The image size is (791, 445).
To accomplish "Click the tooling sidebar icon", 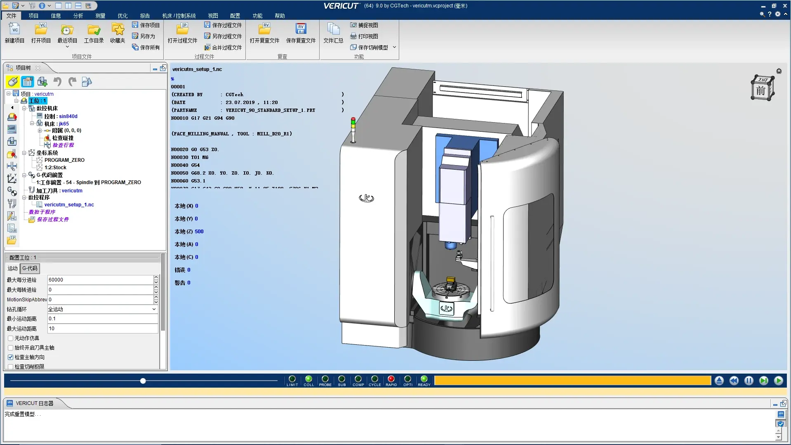I will 12,204.
